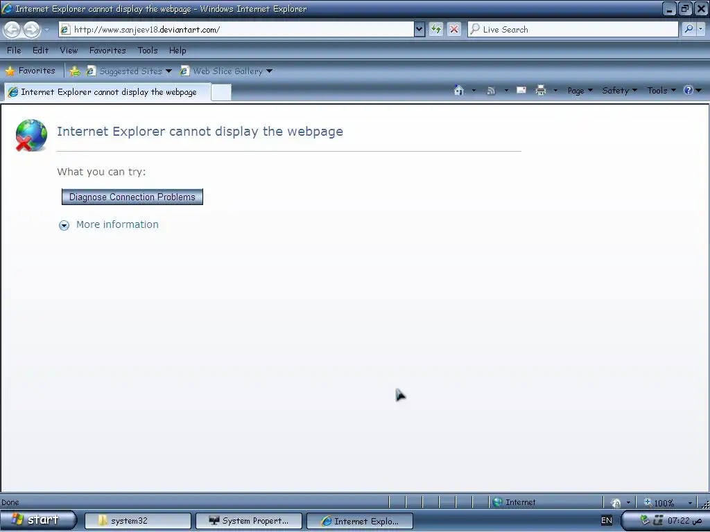Expand the Print options dropdown arrow
This screenshot has width=710, height=532.
coord(555,91)
